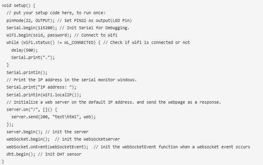This screenshot has width=263, height=165.
Task: Click the "Initialize a web server" comment line
Action: tap(113, 102)
